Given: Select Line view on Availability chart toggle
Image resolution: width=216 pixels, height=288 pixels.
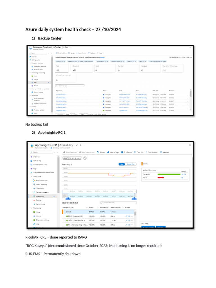Looking at the screenshot, I should (x=122, y=164).
